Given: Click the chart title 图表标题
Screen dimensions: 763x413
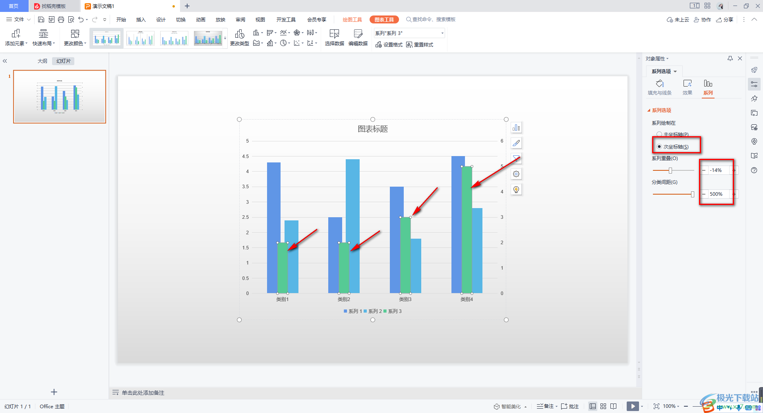Looking at the screenshot, I should (373, 129).
